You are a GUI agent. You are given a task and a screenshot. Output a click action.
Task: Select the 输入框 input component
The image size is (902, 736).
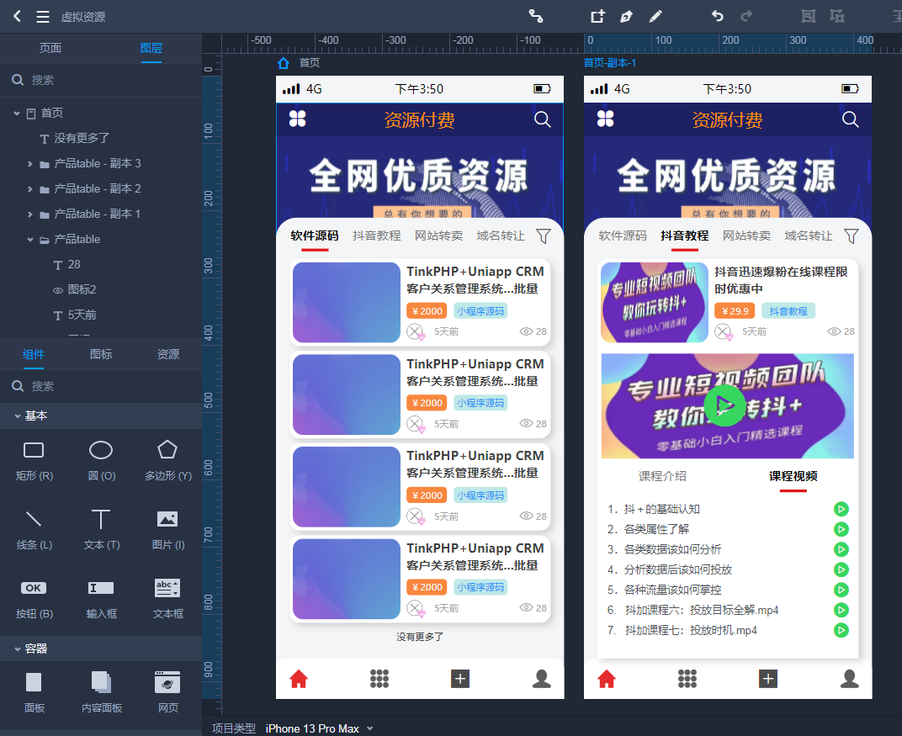click(x=101, y=599)
